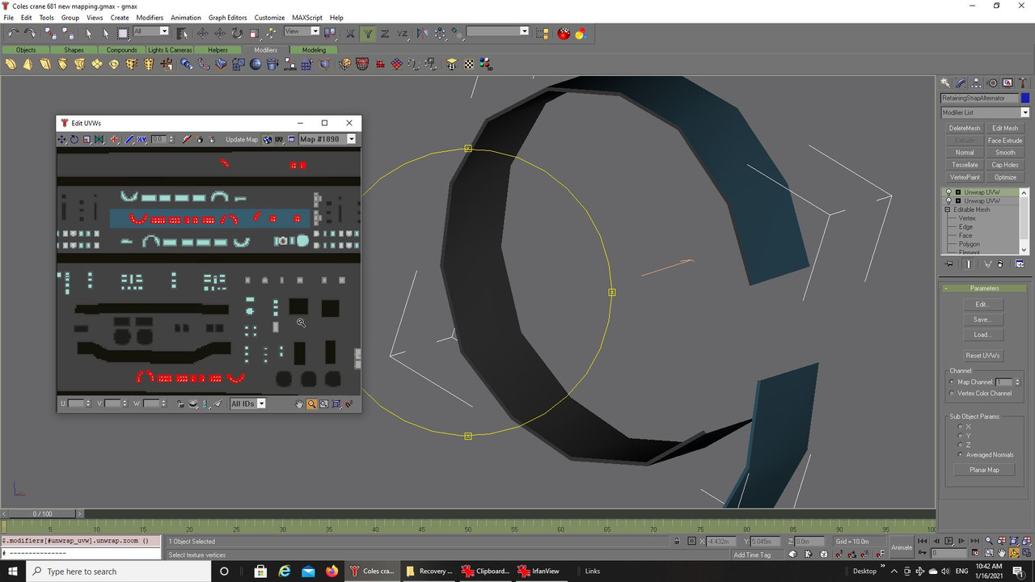Open the Utilities hammer tab
Viewport: 1035px width, 582px height.
point(1023,82)
